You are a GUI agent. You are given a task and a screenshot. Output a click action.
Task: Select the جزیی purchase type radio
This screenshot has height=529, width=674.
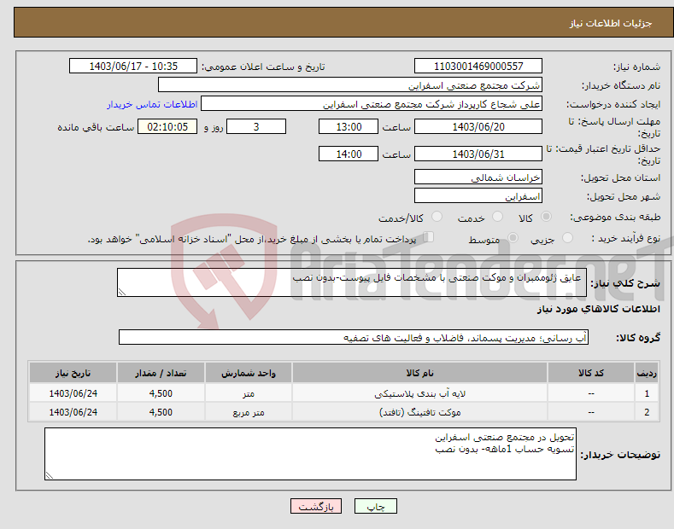click(x=567, y=237)
